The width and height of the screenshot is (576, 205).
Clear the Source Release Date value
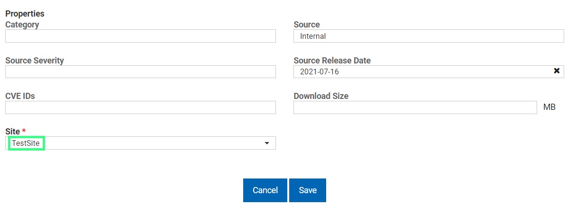pos(557,71)
